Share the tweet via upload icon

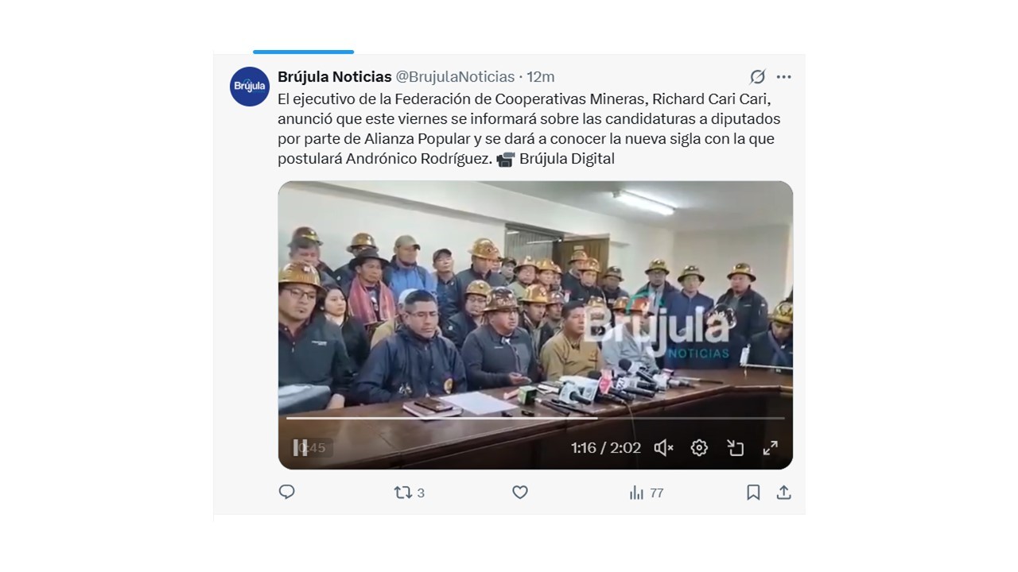coord(783,493)
